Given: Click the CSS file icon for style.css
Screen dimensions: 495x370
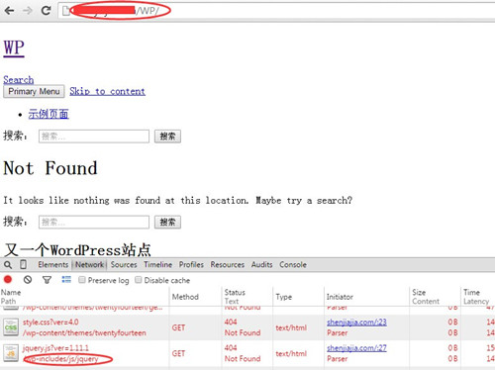Looking at the screenshot, I should [11, 327].
